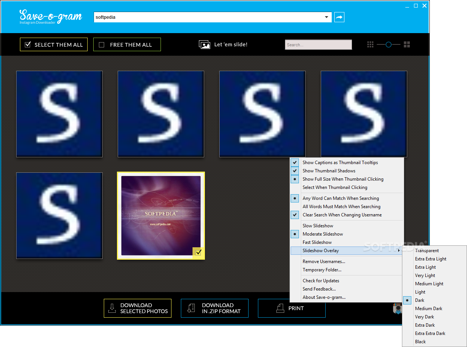
Task: Select Any Word Can Match When Searching
Action: pos(347,198)
